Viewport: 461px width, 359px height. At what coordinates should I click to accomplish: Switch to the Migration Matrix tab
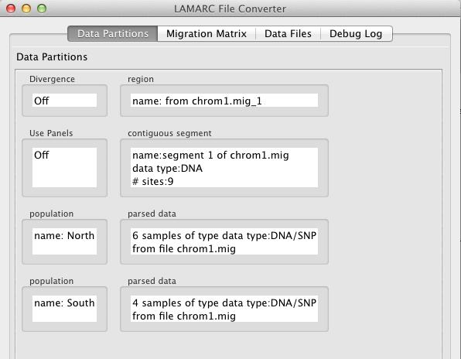click(207, 34)
